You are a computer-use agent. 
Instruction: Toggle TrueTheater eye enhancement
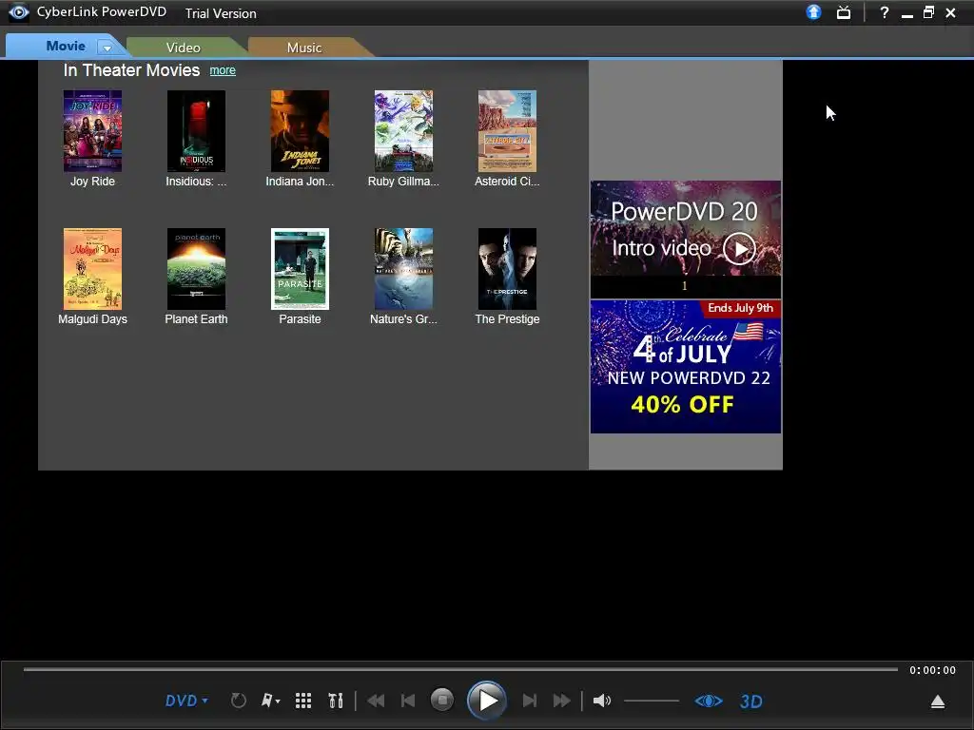pyautogui.click(x=709, y=701)
